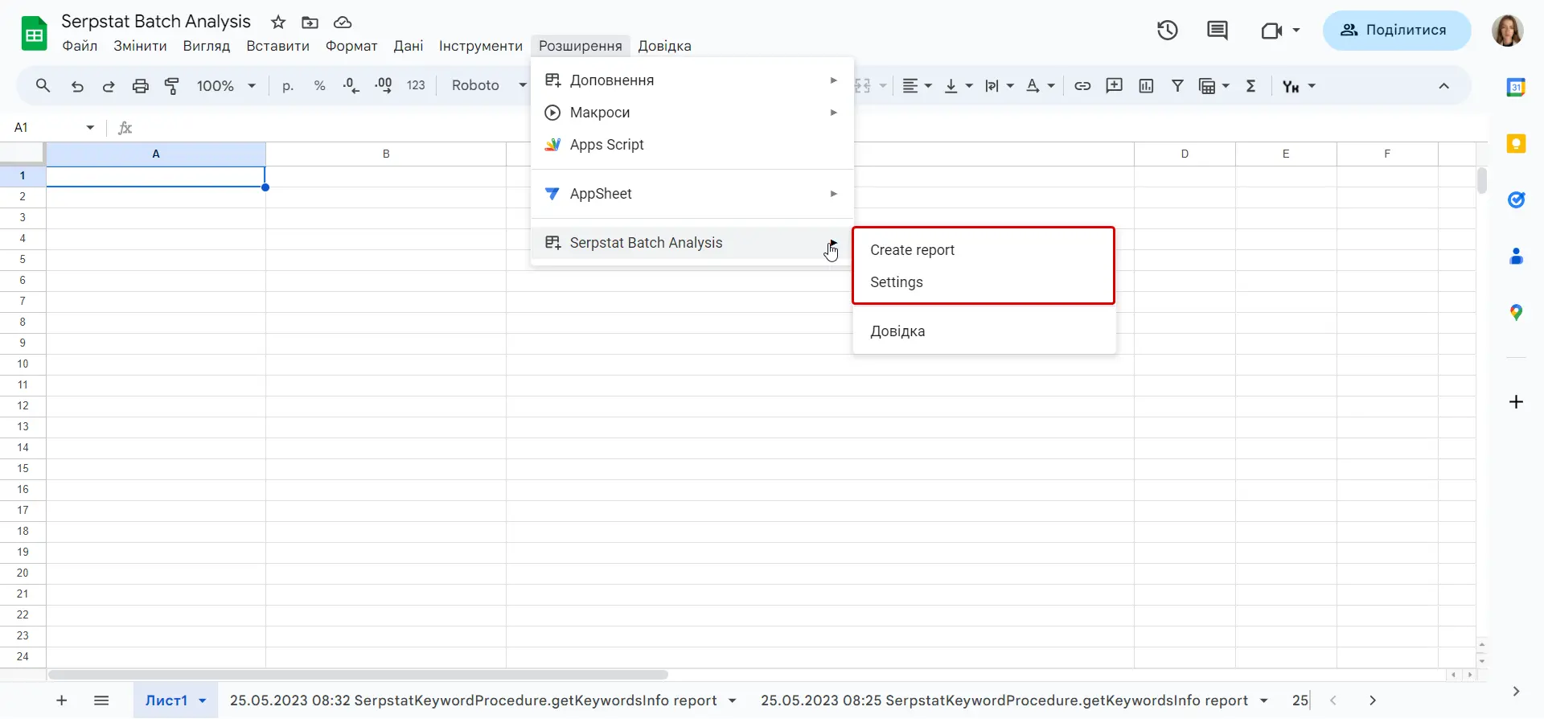Image resolution: width=1544 pixels, height=719 pixels.
Task: Decrease decimal places
Action: coord(351,86)
